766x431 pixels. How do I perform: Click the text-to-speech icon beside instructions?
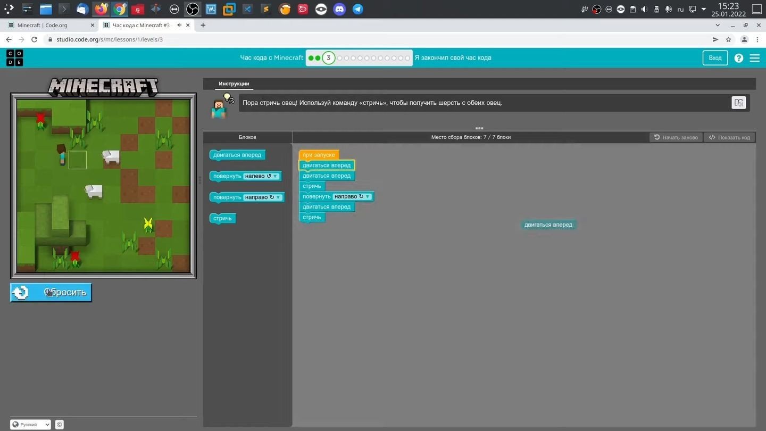point(738,103)
